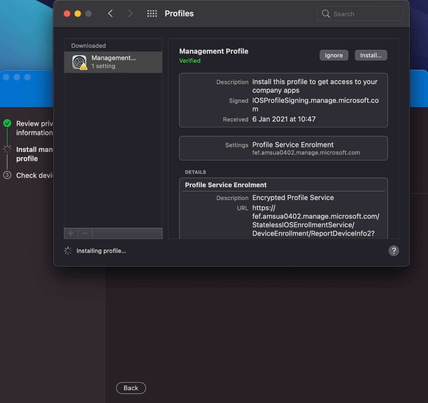428x403 pixels.
Task: Select Review privacy information step
Action: pos(34,128)
